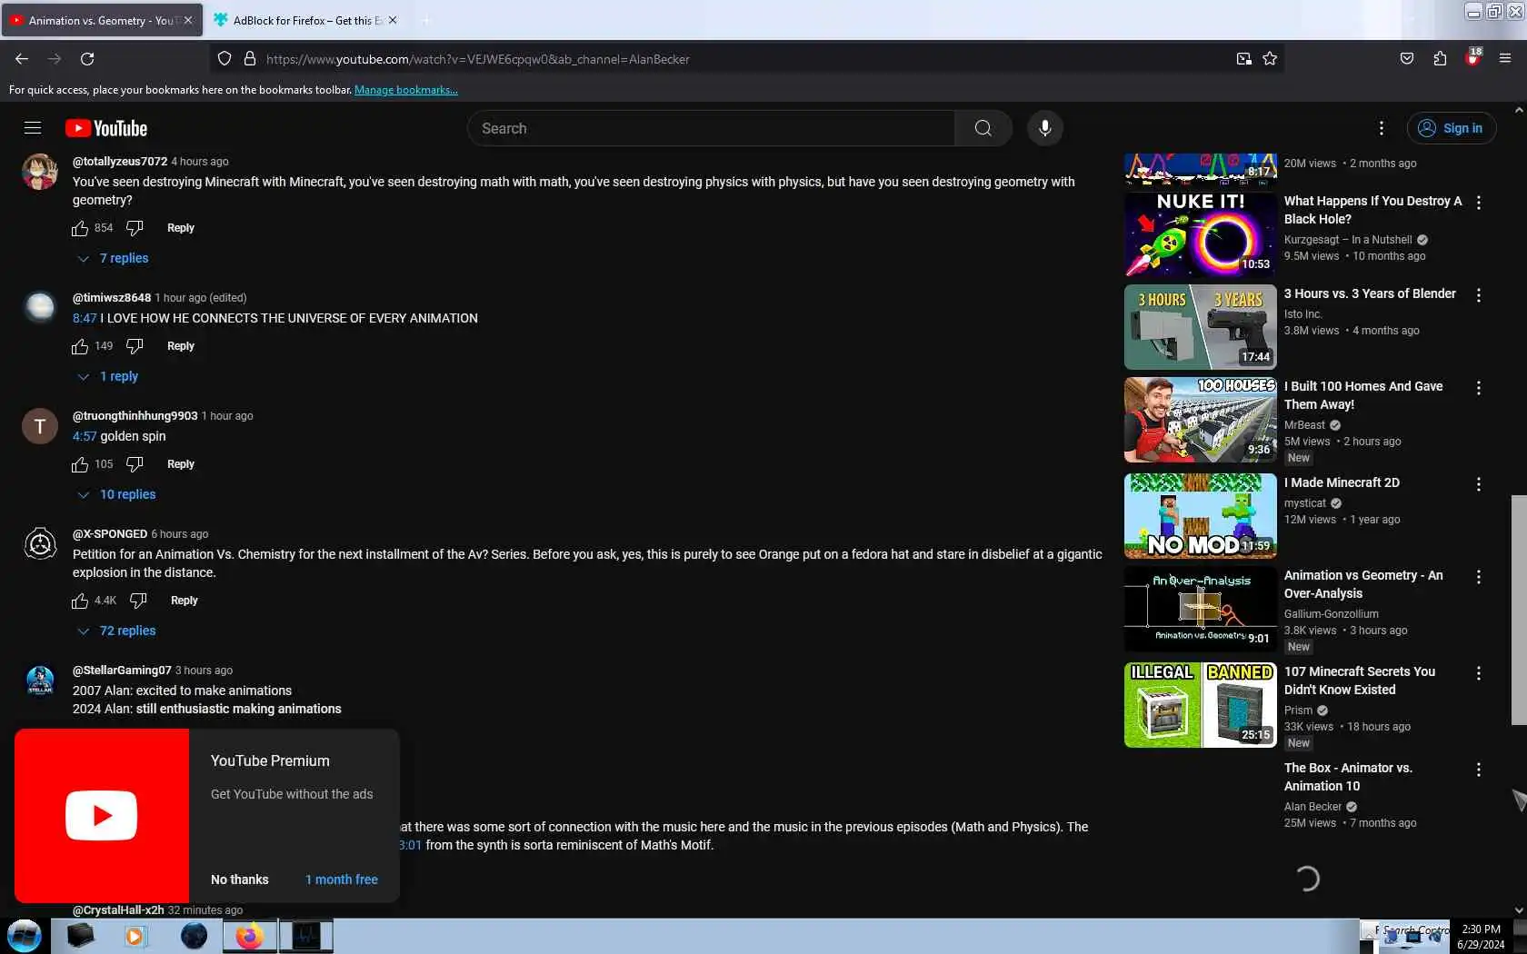The image size is (1527, 954).
Task: Open the Manage bookmarks link
Action: click(x=406, y=90)
